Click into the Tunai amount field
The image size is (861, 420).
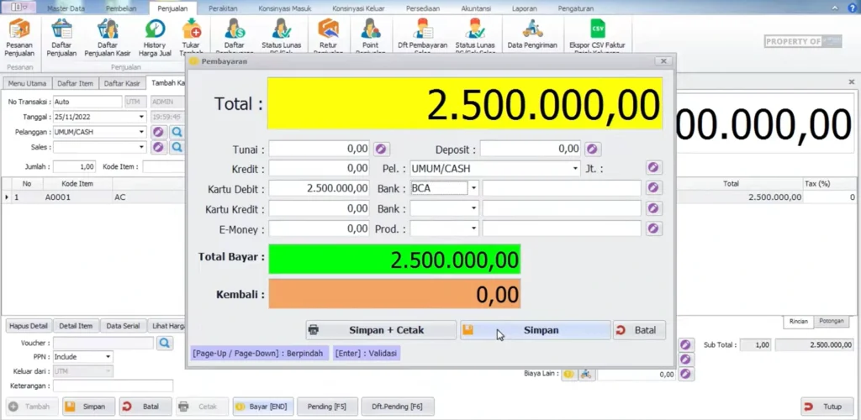pos(320,149)
